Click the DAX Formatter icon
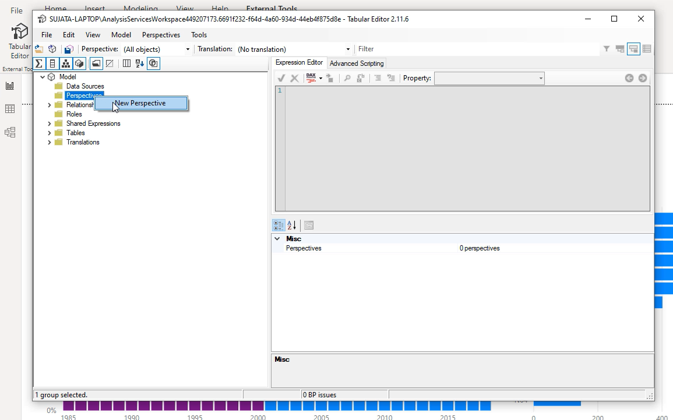This screenshot has height=420, width=673. tap(311, 78)
